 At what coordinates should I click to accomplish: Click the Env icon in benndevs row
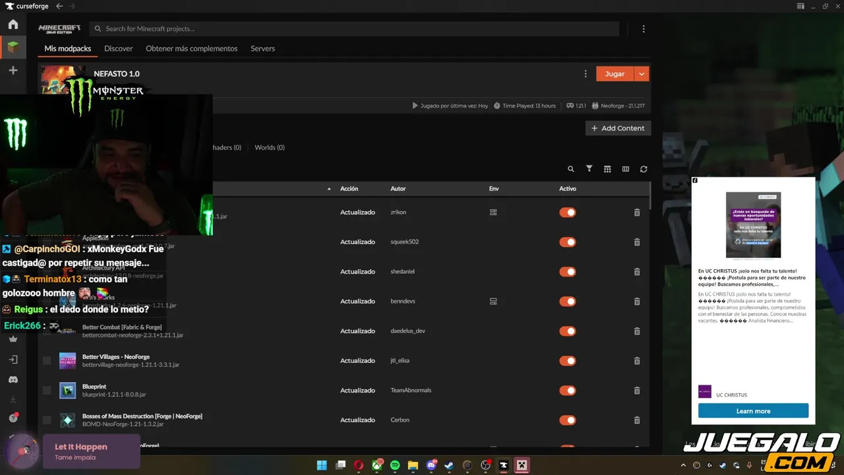click(493, 301)
